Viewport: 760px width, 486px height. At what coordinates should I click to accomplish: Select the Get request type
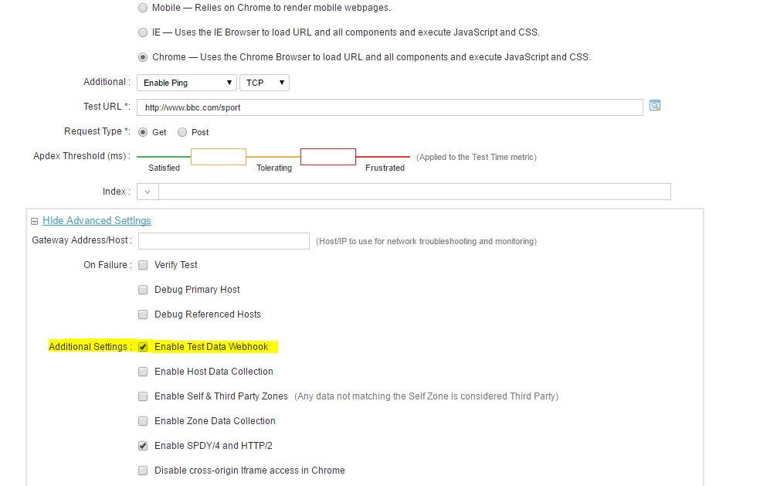point(142,132)
